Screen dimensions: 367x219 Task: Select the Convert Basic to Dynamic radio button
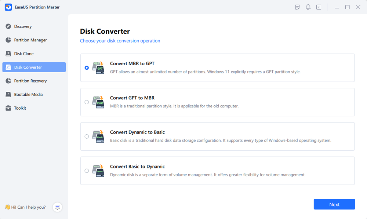(87, 171)
